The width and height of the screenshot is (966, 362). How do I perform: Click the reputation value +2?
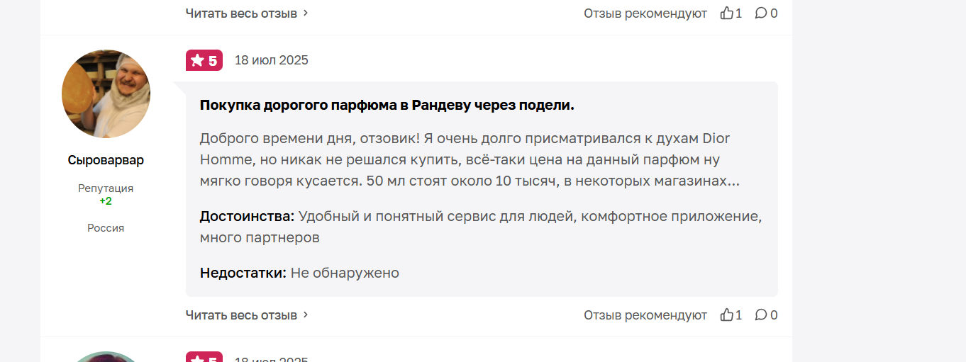pos(106,201)
